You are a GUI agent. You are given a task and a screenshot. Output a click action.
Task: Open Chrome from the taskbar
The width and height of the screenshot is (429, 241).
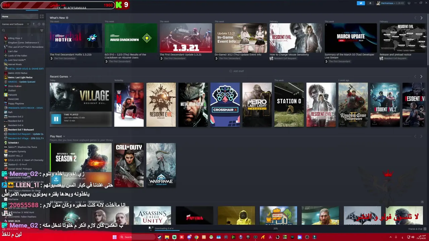click(x=196, y=237)
